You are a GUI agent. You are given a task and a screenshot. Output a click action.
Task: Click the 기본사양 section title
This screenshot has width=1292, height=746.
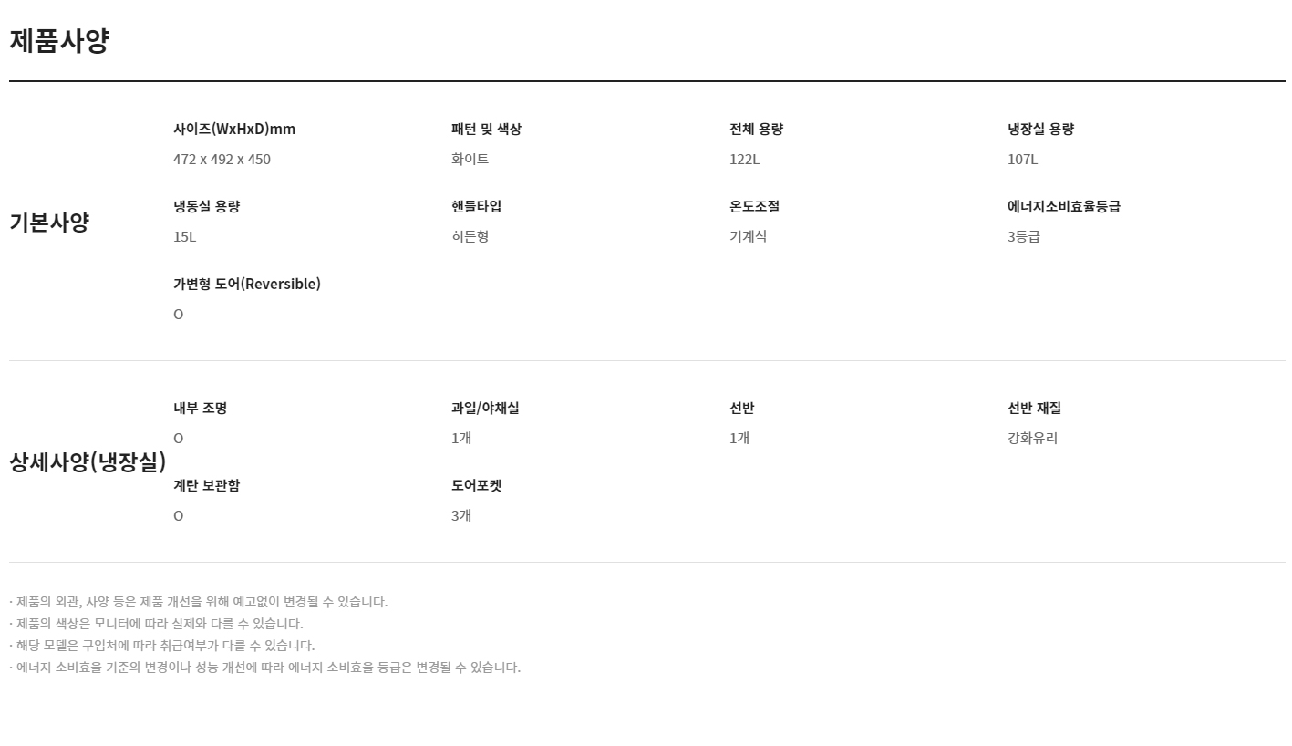(49, 223)
